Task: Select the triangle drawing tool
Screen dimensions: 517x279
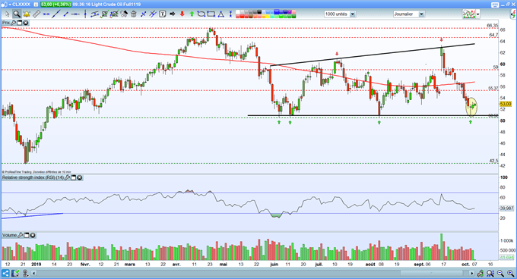Action: [x=220, y=14]
